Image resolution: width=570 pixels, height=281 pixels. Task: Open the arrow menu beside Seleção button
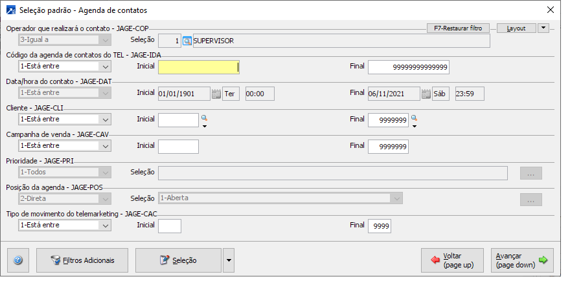[229, 260]
